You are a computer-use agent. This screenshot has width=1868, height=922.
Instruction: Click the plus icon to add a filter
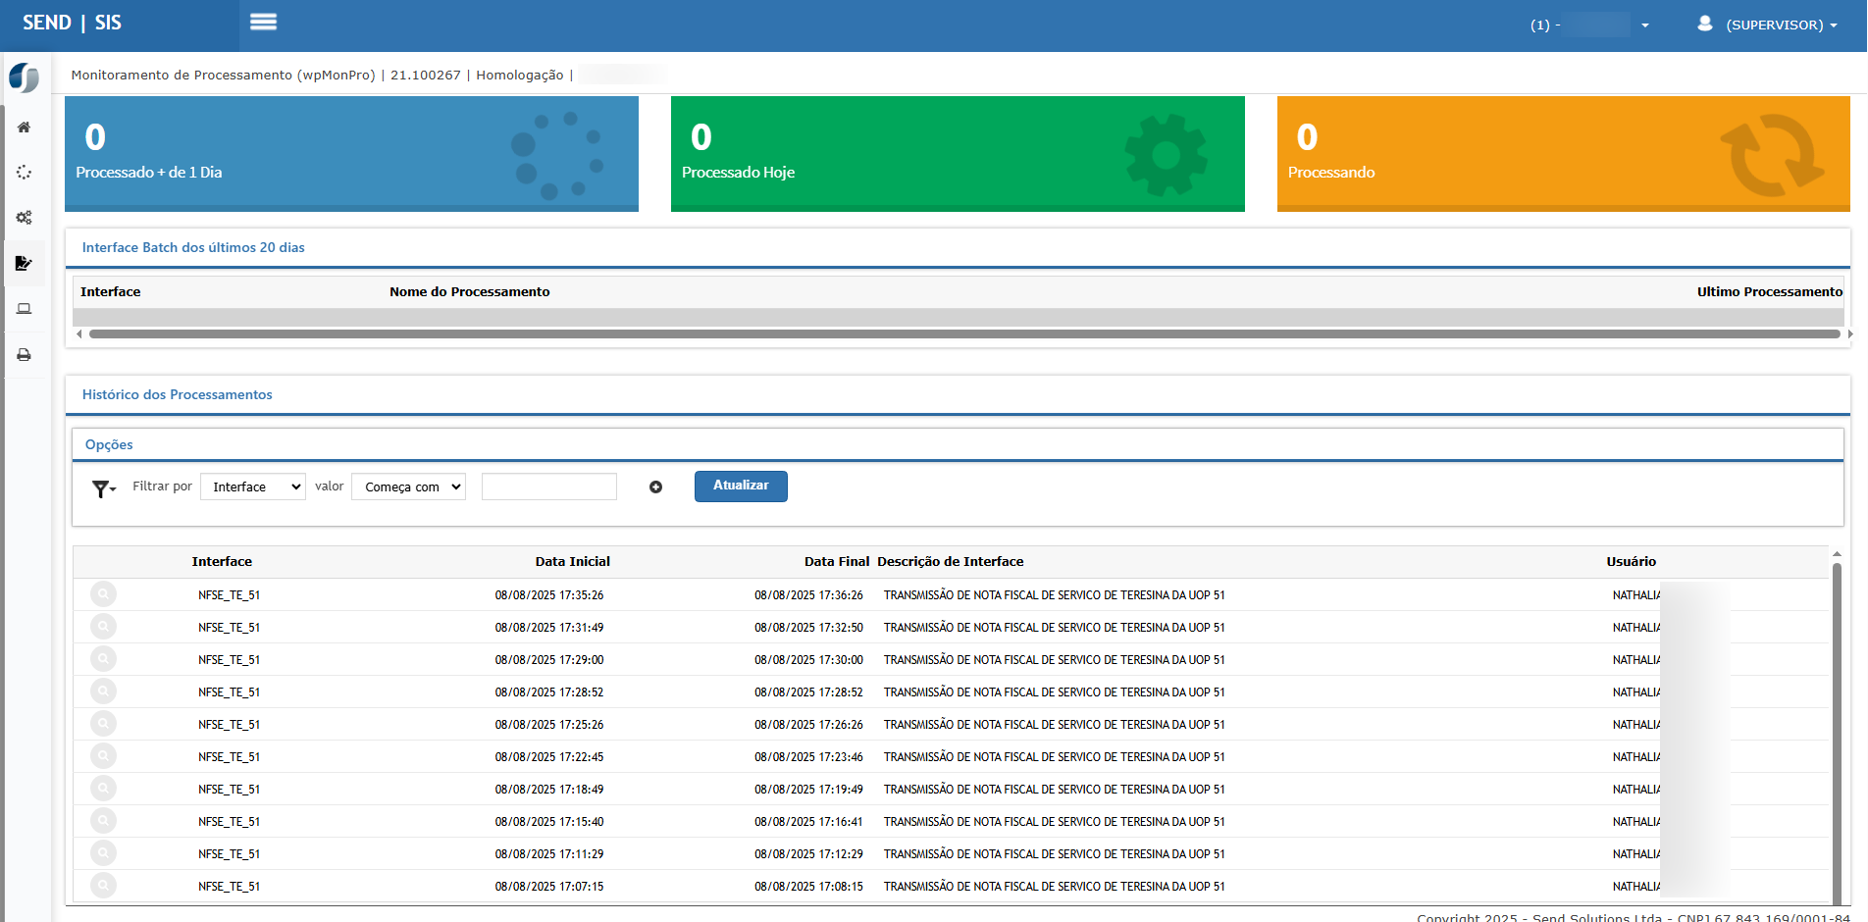click(655, 487)
